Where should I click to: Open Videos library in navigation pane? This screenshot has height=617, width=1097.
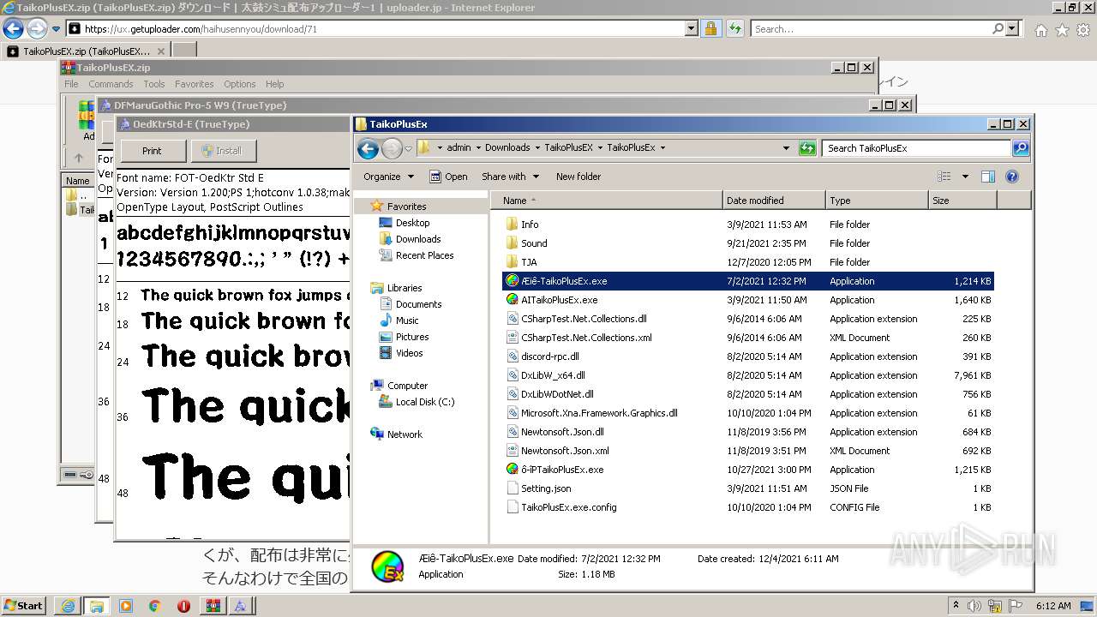pyautogui.click(x=409, y=353)
